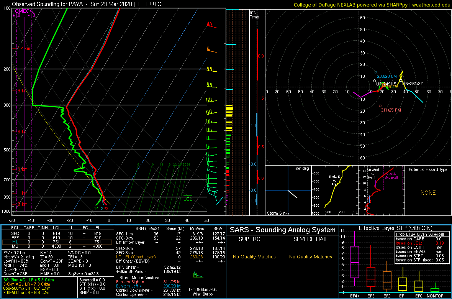
Task: Click the SHIP = 0.0 index
Action: [89, 292]
